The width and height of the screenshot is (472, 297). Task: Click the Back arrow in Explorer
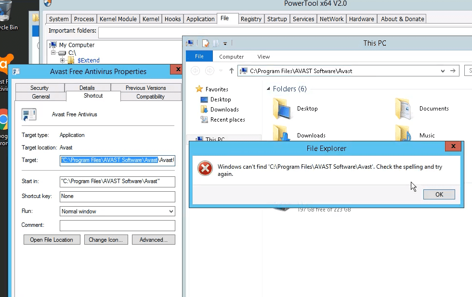point(196,71)
